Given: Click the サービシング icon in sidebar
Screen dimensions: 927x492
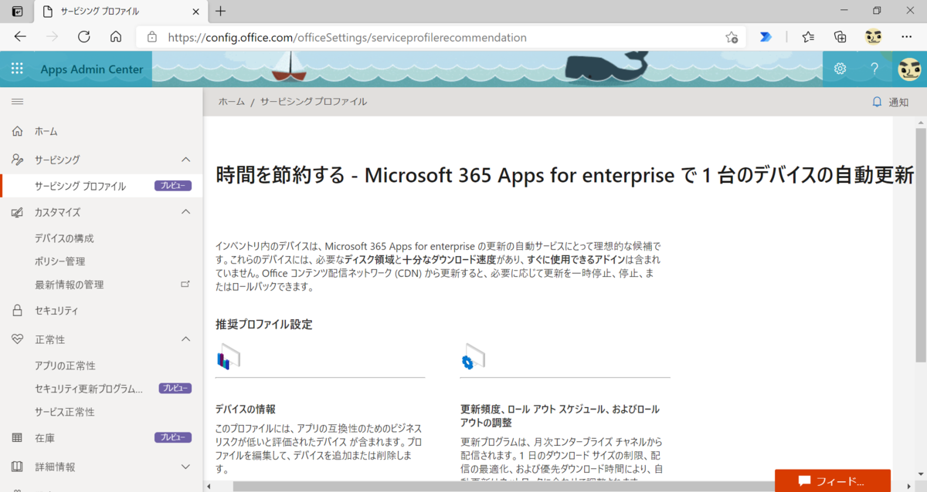Looking at the screenshot, I should 17,160.
